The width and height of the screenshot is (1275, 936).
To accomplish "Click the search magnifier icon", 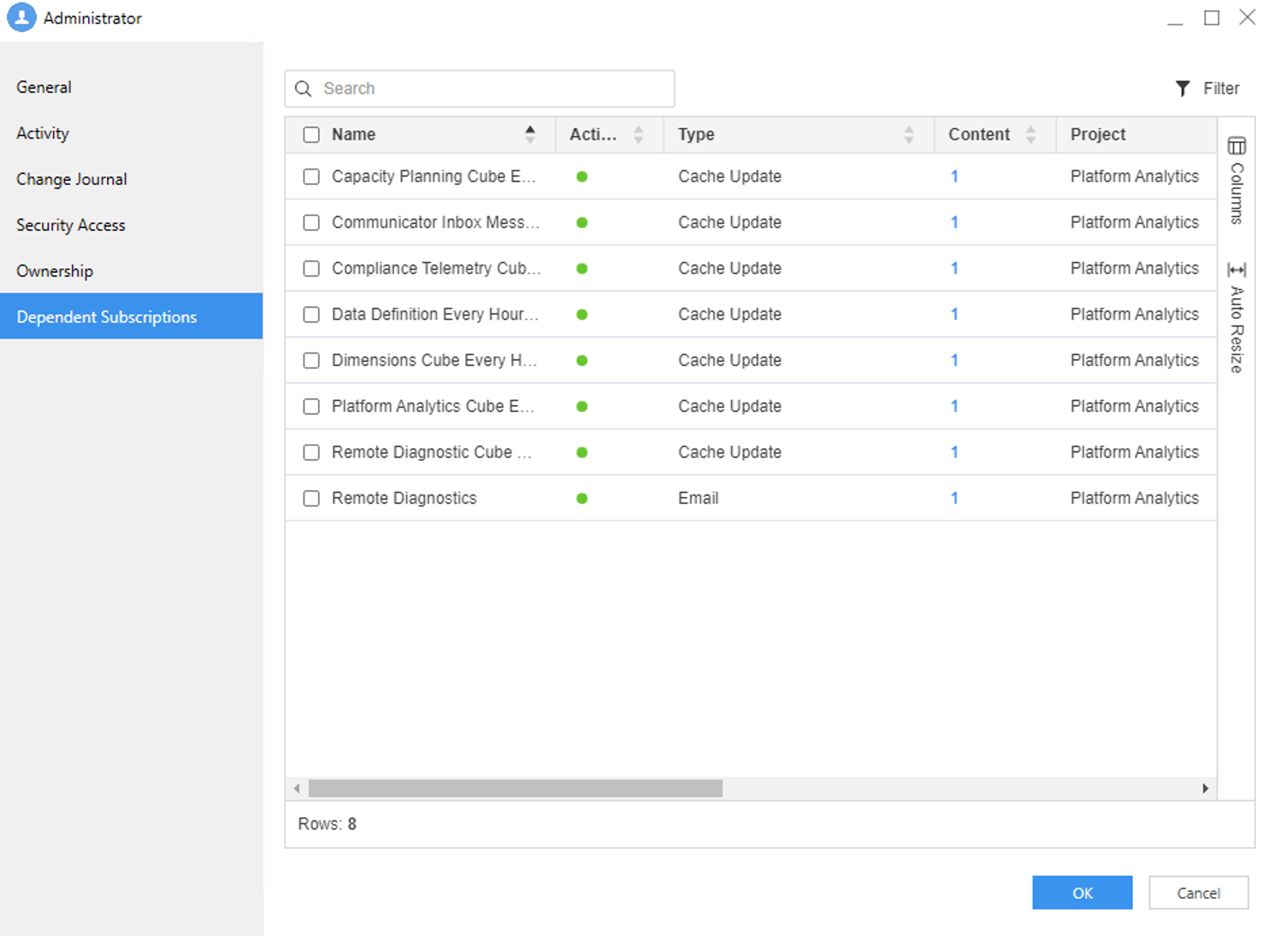I will (x=304, y=89).
